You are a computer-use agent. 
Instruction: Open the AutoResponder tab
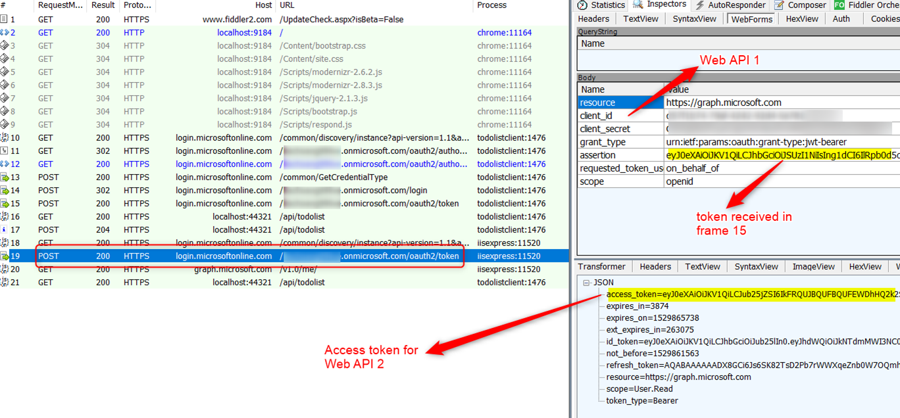pos(730,5)
